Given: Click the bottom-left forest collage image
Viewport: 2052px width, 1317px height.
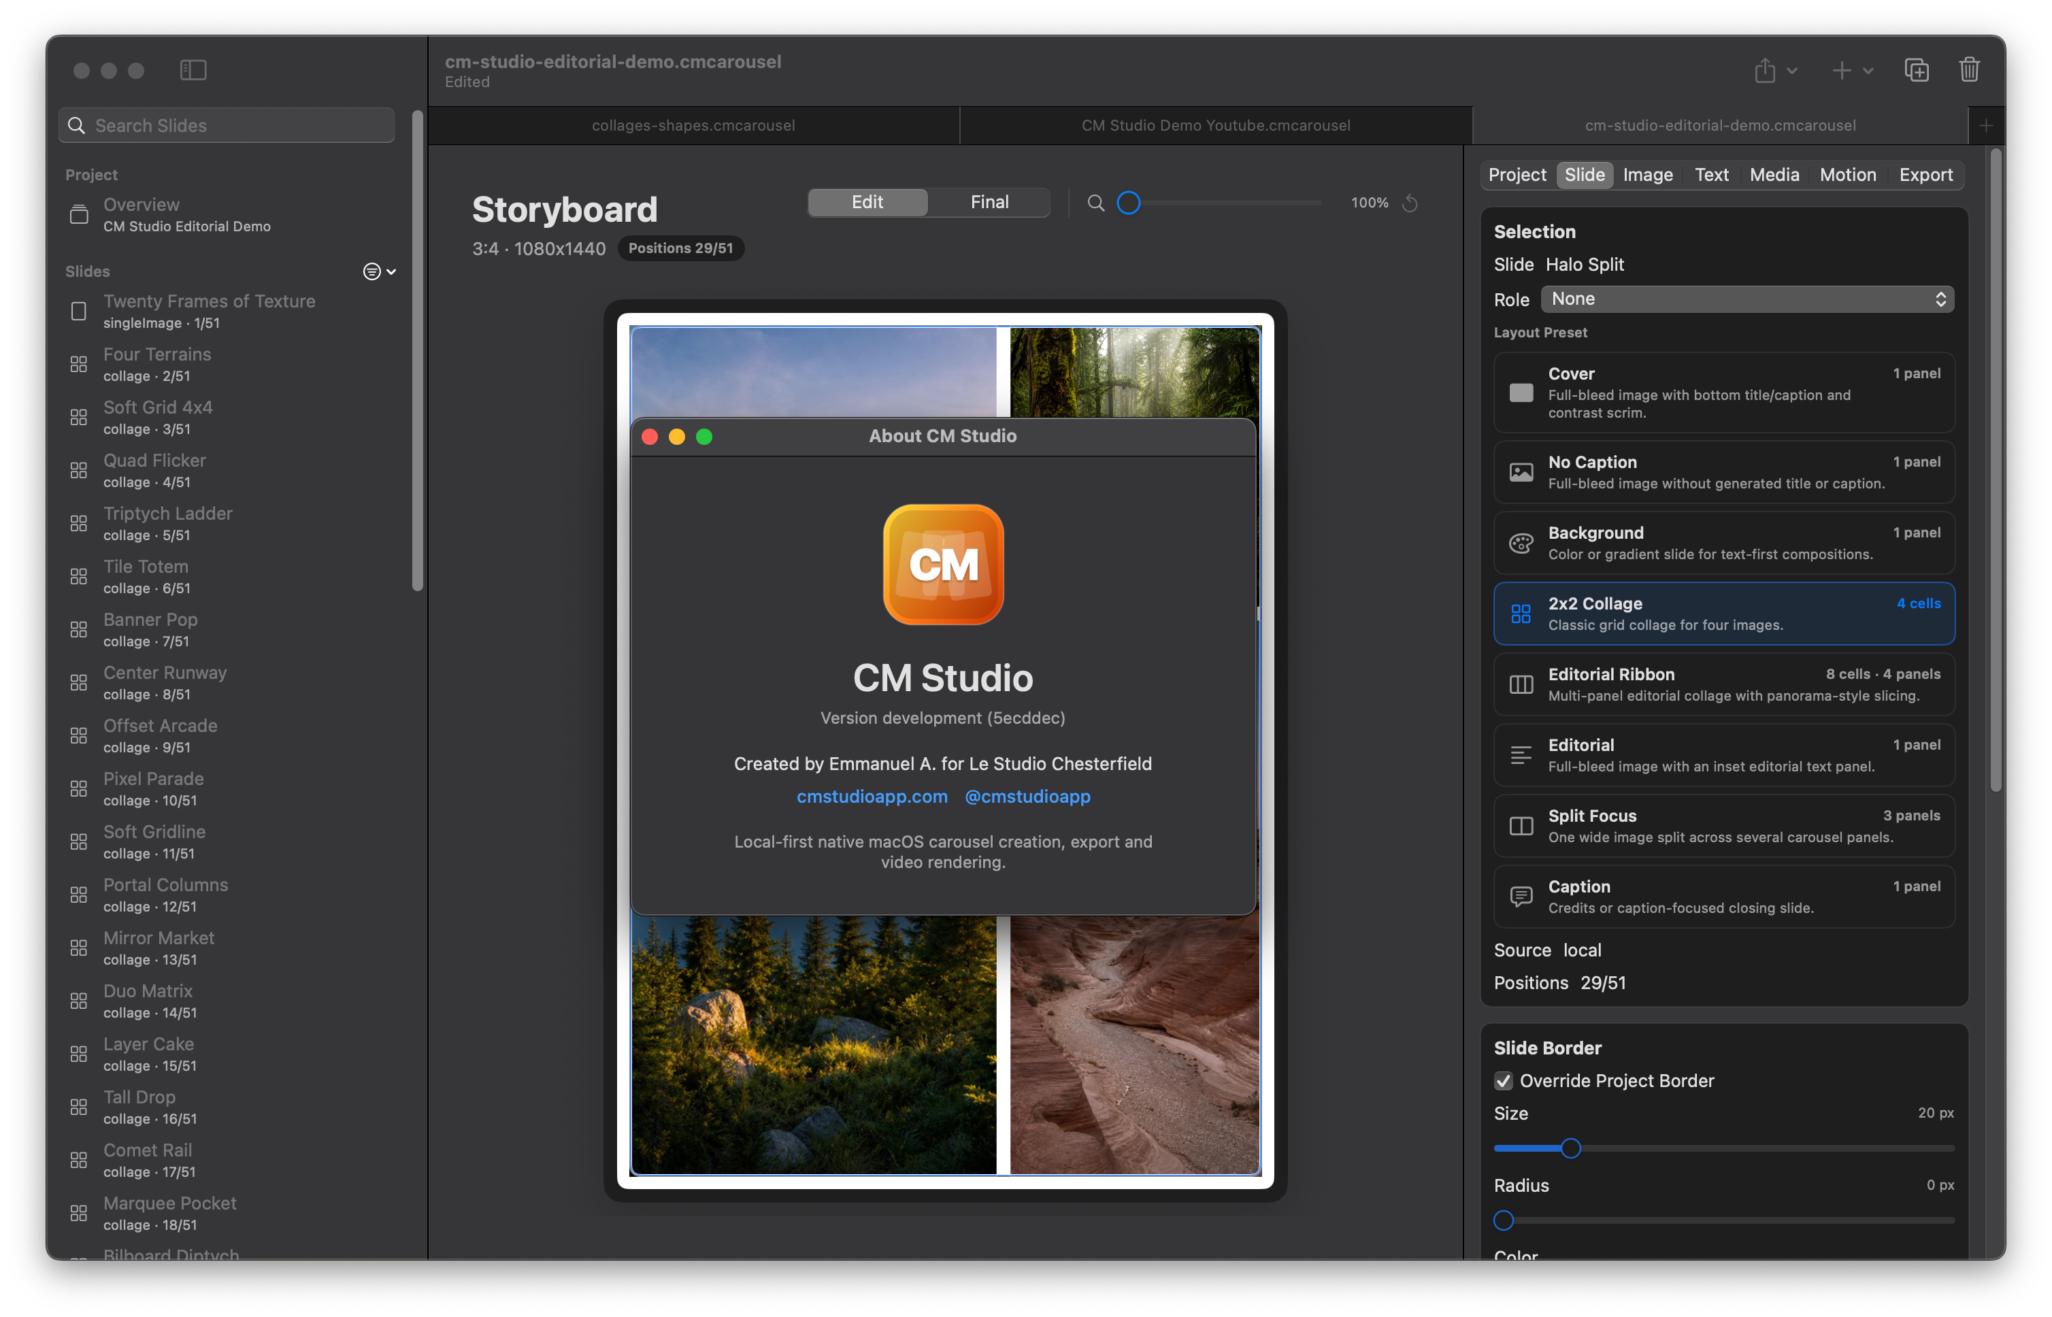Looking at the screenshot, I should tap(814, 1044).
